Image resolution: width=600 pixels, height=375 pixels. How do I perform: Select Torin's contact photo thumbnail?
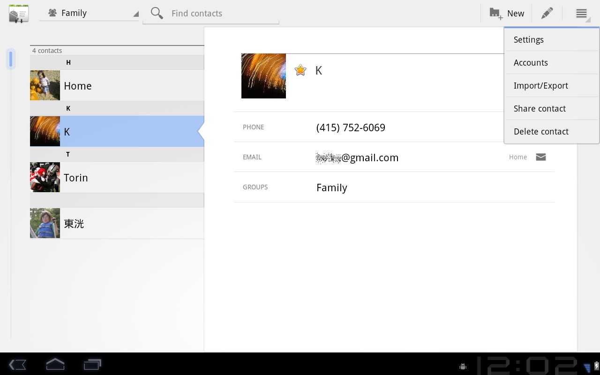pyautogui.click(x=45, y=177)
